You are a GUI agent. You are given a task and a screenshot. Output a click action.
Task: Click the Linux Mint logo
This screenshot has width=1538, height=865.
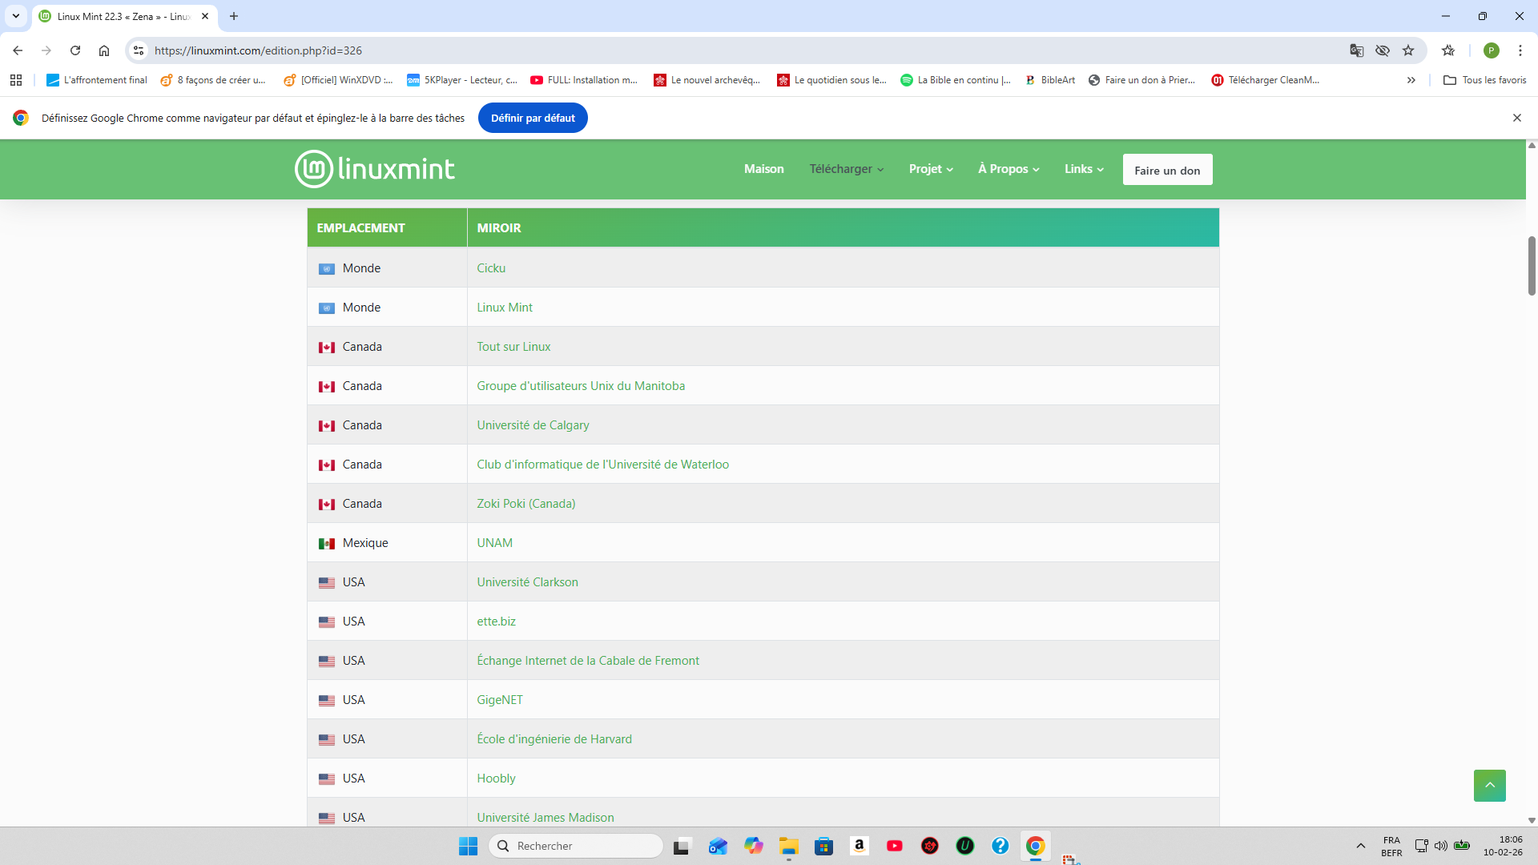[x=375, y=169]
